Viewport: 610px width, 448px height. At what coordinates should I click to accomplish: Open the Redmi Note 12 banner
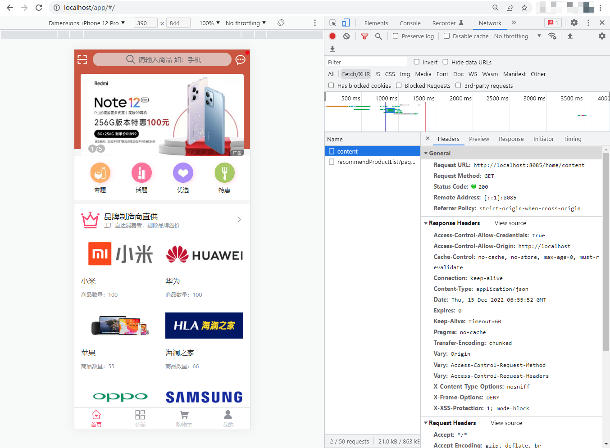click(162, 115)
